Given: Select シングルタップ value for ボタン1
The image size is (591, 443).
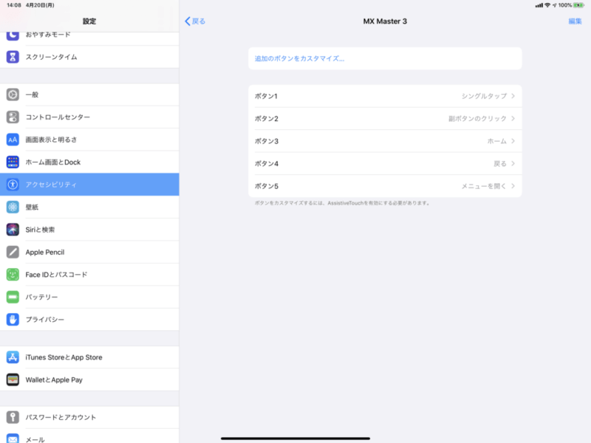Looking at the screenshot, I should coord(484,96).
